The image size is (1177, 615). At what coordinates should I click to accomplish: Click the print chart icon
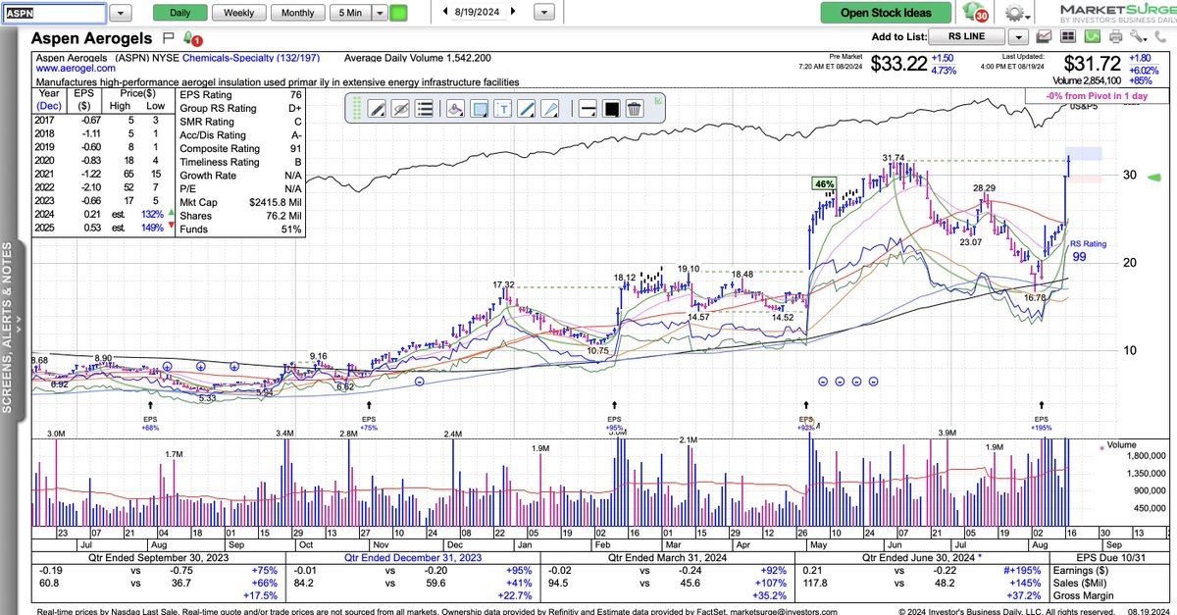click(1115, 35)
